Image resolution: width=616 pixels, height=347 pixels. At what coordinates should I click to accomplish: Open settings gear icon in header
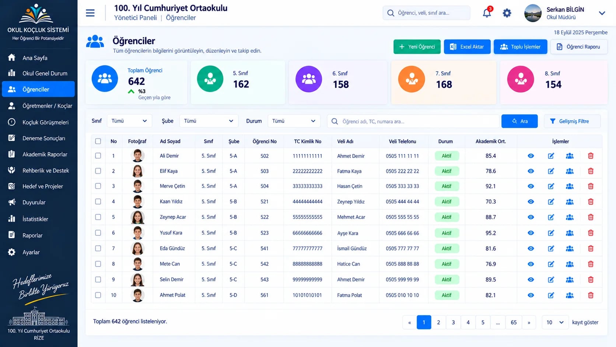(x=507, y=13)
